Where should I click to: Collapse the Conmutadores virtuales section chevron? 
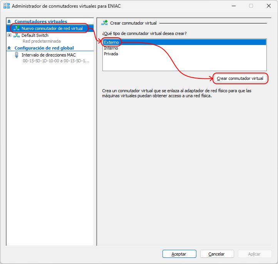[9, 22]
